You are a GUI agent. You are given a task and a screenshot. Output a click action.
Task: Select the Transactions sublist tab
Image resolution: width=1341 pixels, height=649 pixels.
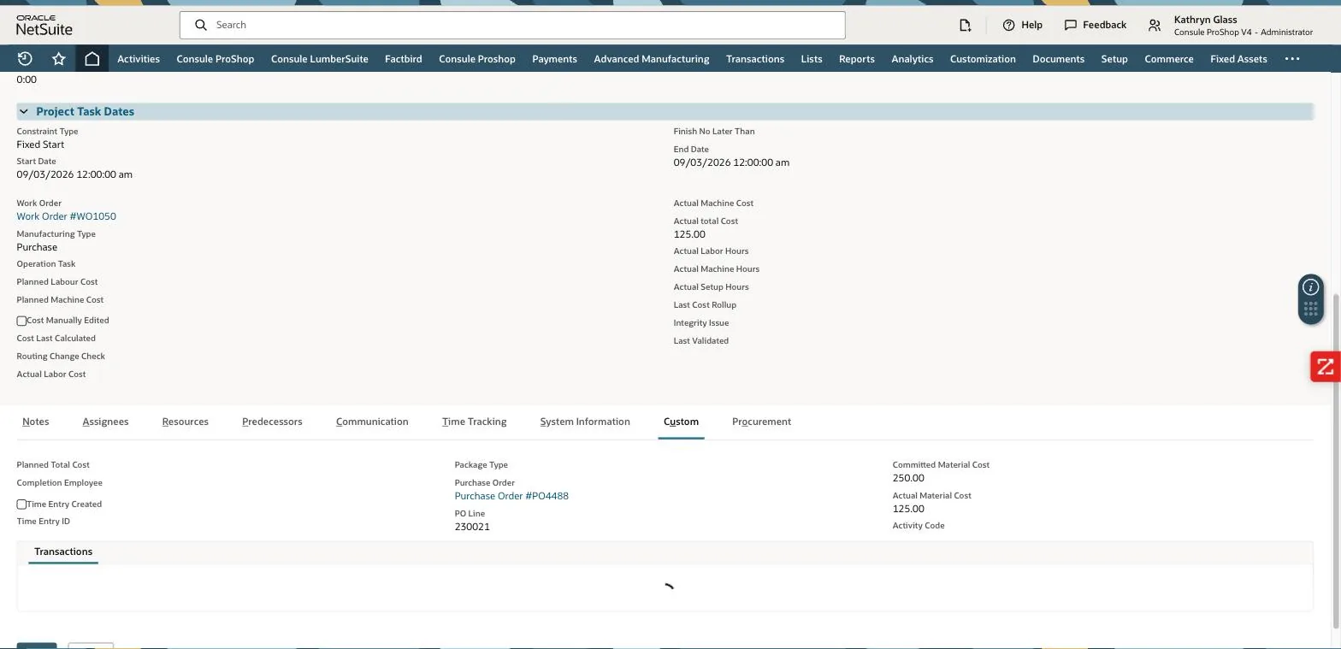click(x=63, y=552)
